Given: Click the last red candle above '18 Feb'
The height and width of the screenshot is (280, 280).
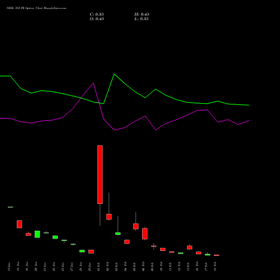Looking at the screenshot, I should coord(217,255).
